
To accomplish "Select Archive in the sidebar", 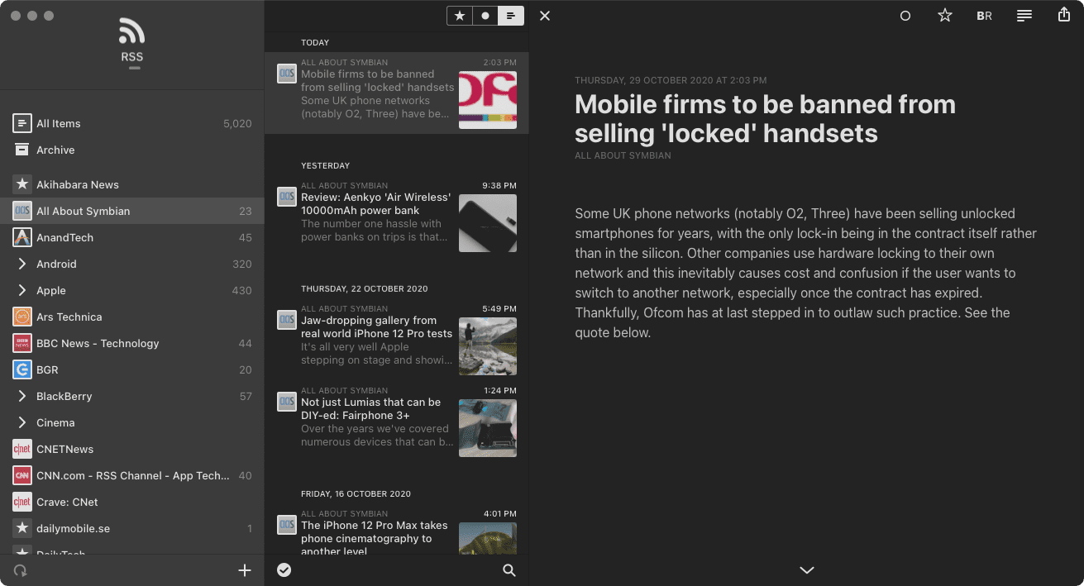I will tap(132, 150).
